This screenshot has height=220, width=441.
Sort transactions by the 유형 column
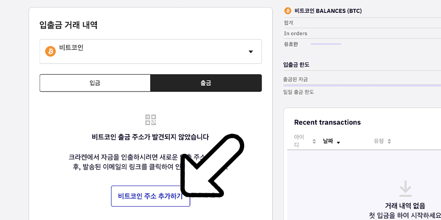point(379,141)
